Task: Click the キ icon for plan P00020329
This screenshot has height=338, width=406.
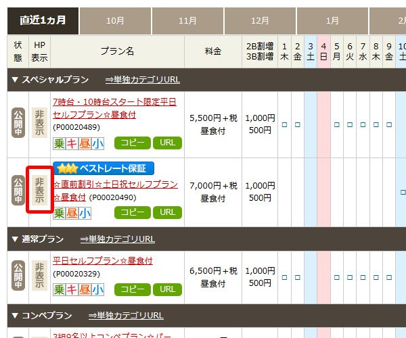Action: (x=72, y=289)
